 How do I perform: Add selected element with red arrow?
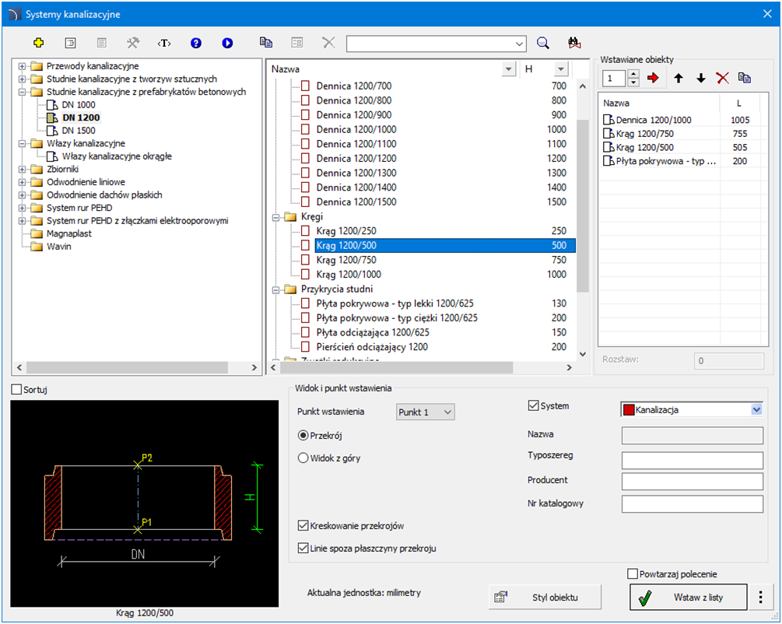tap(653, 78)
